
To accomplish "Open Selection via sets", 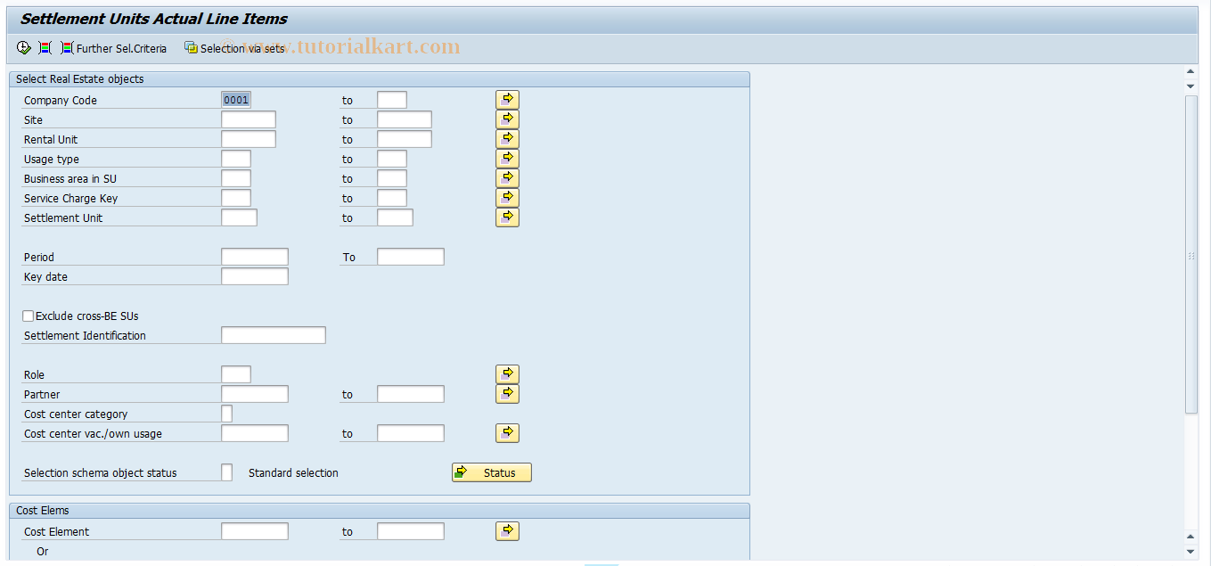I will click(234, 48).
